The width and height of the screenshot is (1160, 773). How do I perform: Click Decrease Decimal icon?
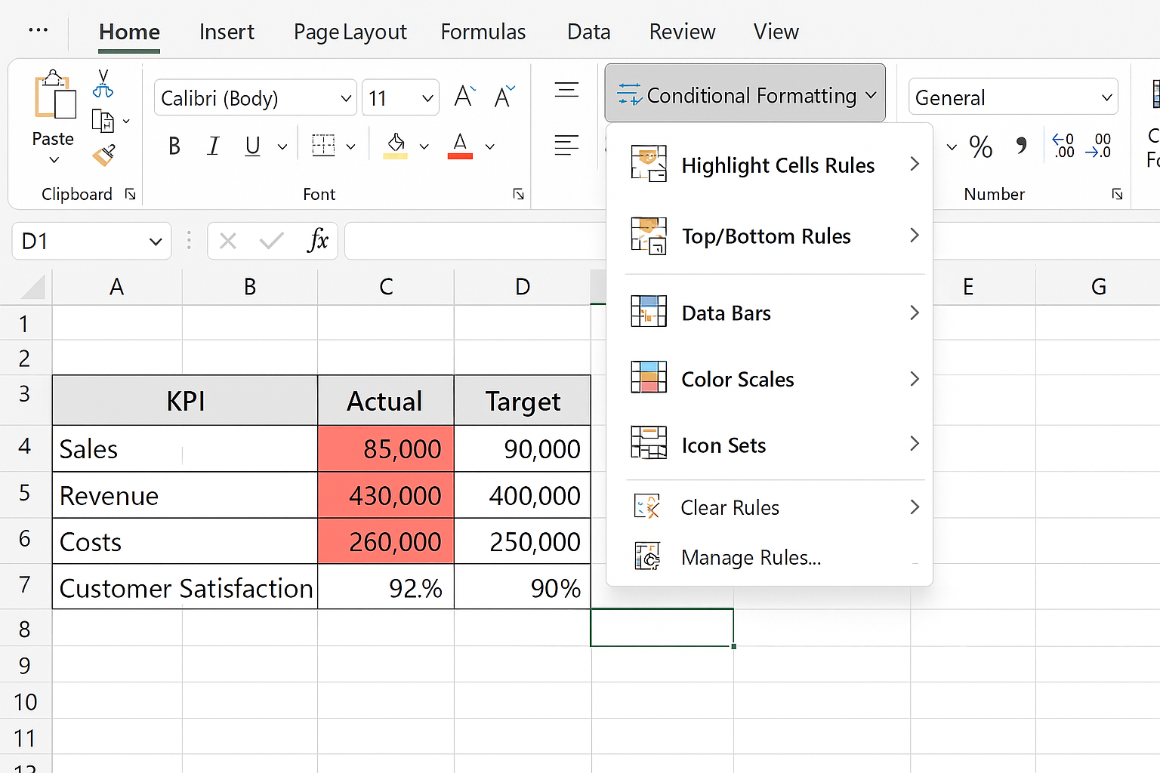click(1098, 146)
